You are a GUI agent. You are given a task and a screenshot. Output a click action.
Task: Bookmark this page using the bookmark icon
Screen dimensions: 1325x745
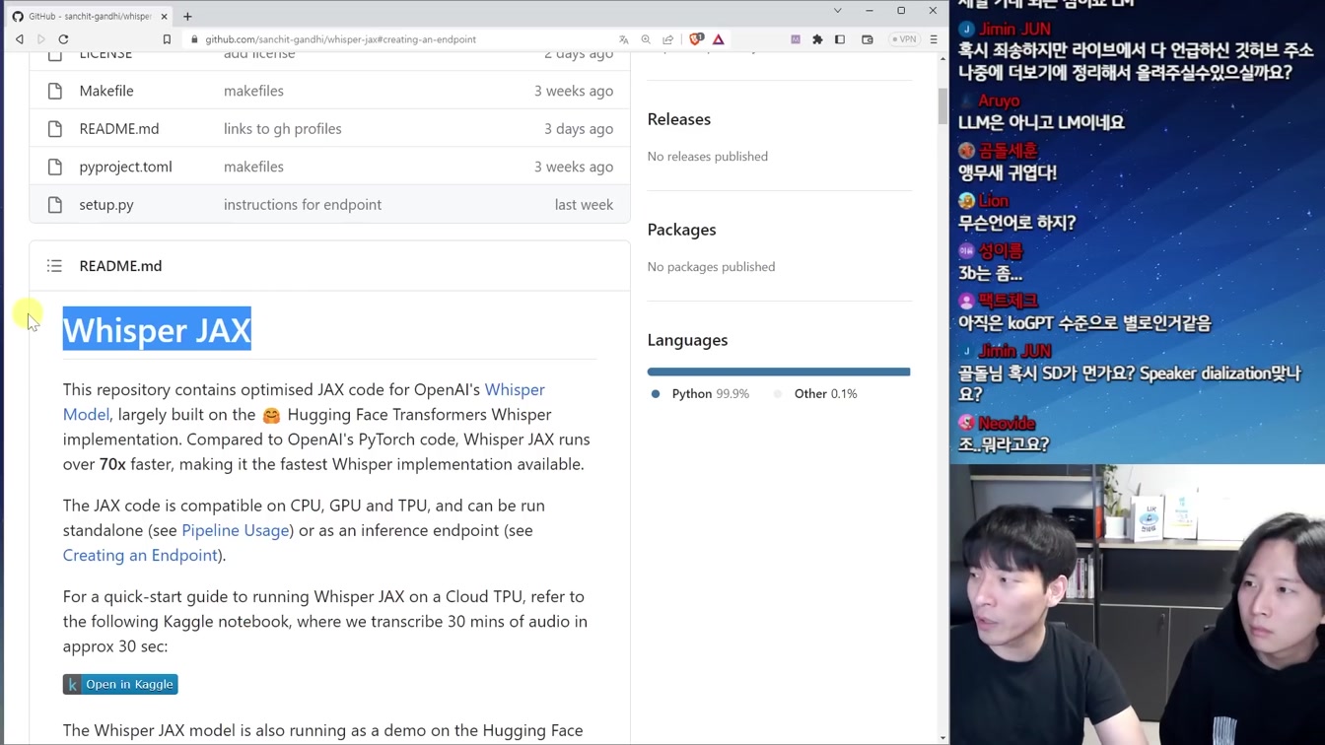coord(167,39)
